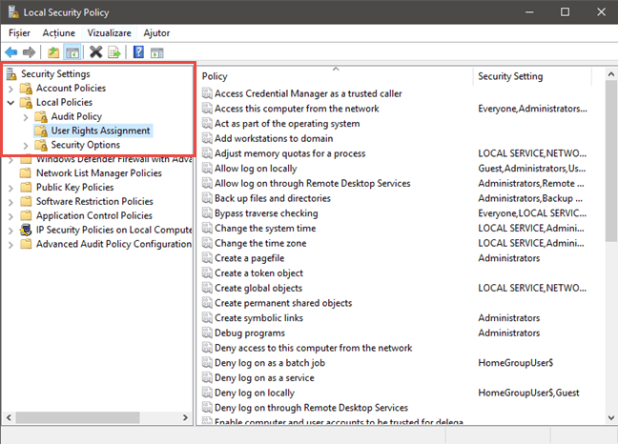Expand the IP Security Policies node
The height and width of the screenshot is (444, 618).
point(11,231)
